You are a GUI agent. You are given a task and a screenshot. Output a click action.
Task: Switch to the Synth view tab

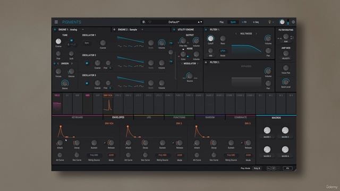point(233,22)
